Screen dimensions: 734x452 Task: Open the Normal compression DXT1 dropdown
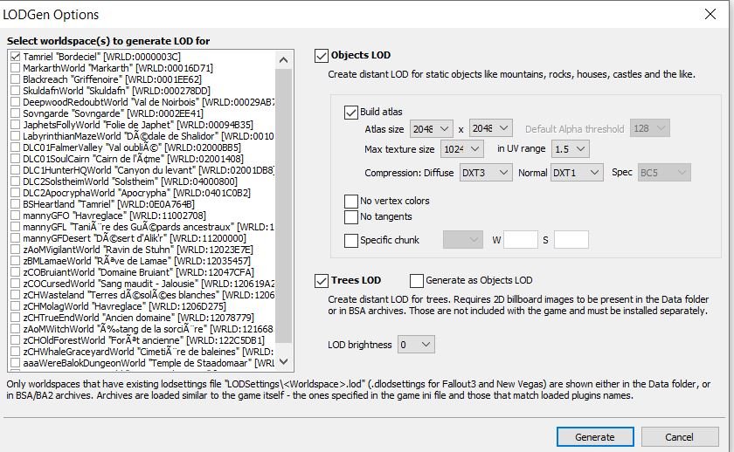(x=577, y=173)
